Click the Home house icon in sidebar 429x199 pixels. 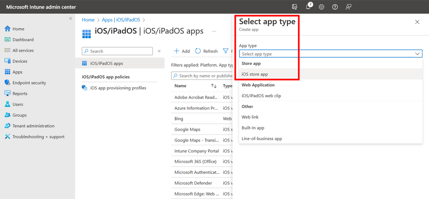coord(7,29)
